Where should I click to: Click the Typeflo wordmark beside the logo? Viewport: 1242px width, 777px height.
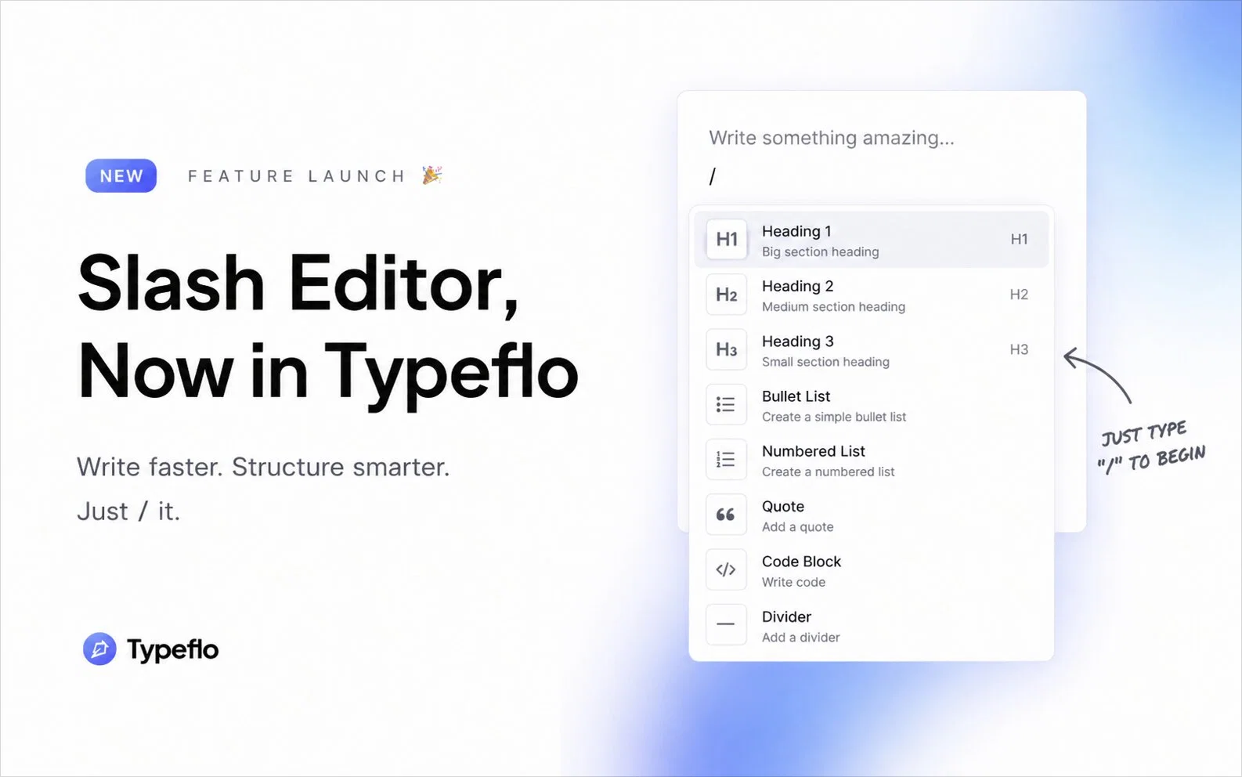point(172,650)
